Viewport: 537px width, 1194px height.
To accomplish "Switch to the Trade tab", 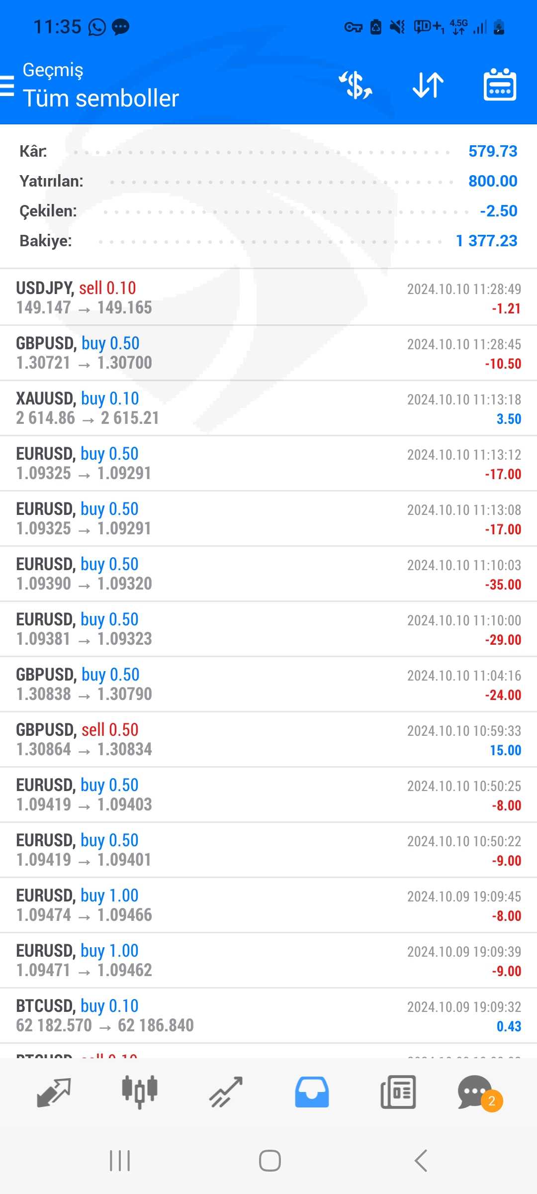I will (x=226, y=1092).
